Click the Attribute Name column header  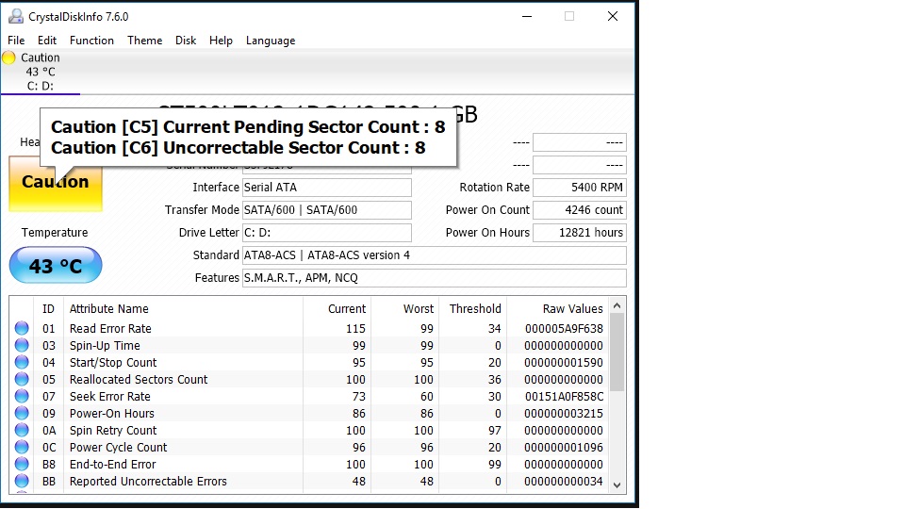[183, 309]
